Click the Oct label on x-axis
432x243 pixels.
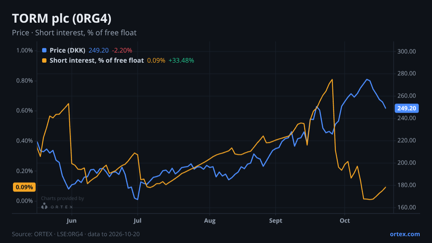[345, 220]
